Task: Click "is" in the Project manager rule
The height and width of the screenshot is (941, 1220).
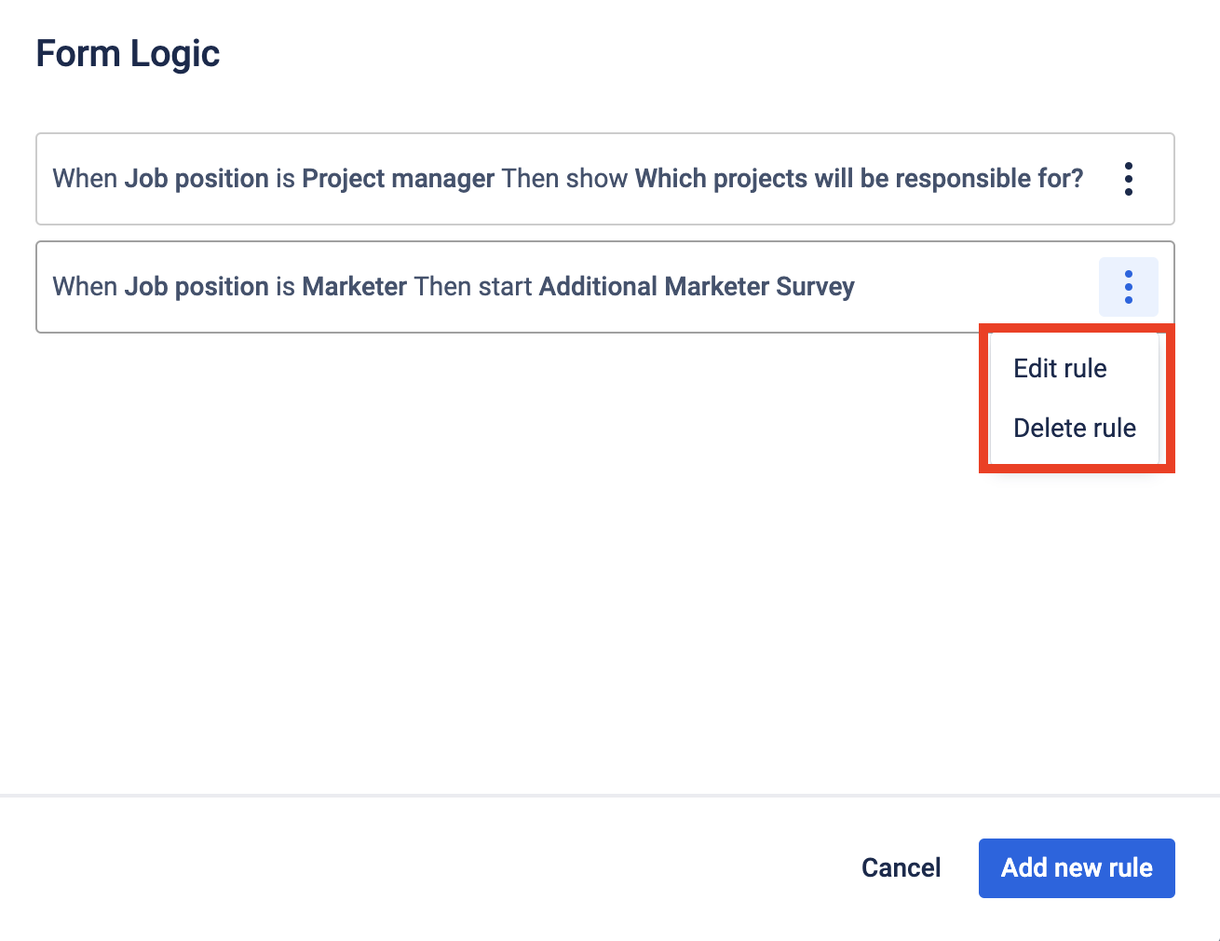Action: tap(285, 179)
